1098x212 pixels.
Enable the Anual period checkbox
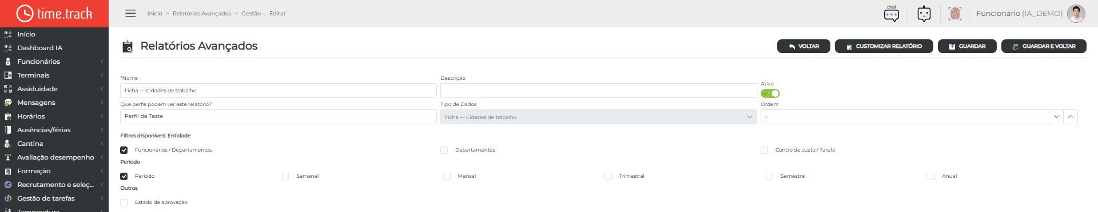(931, 176)
